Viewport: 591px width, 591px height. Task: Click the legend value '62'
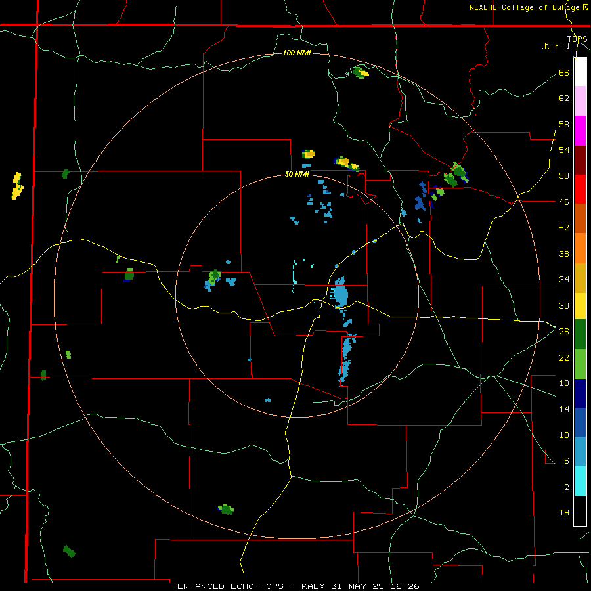coord(564,98)
